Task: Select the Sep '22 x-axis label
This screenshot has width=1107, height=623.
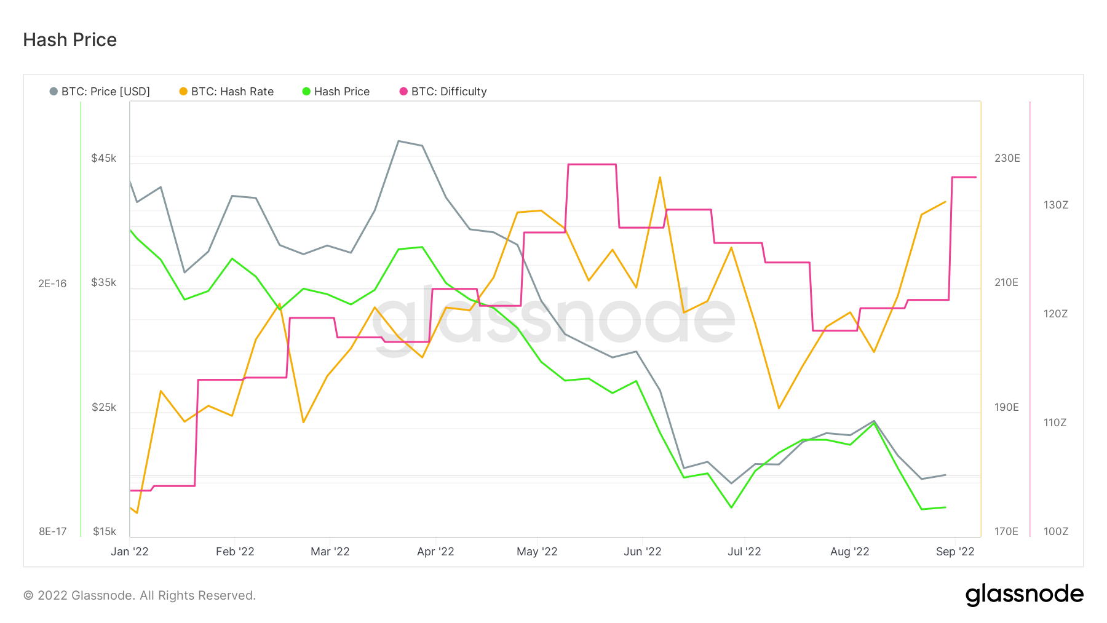Action: click(x=955, y=552)
